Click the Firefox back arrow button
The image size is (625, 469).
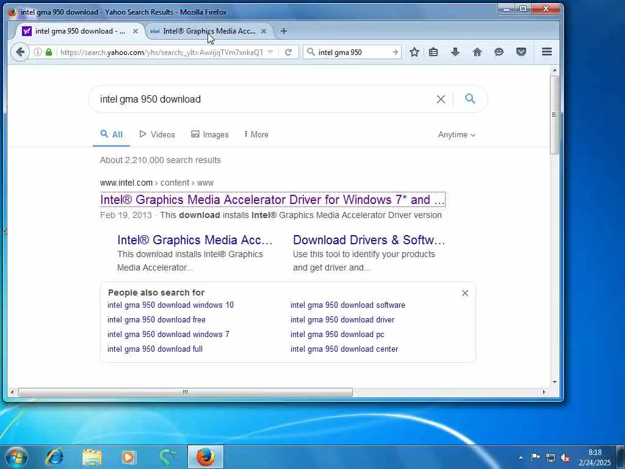click(x=20, y=53)
